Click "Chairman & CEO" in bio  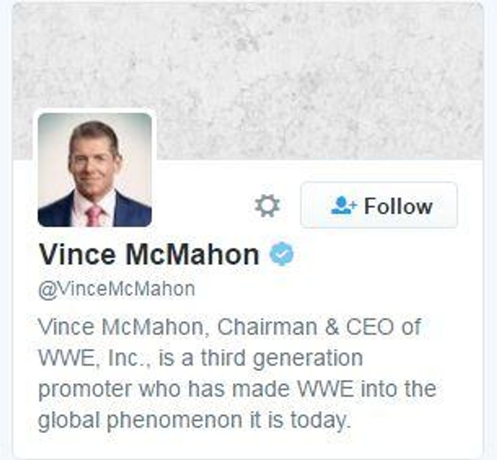[299, 327]
